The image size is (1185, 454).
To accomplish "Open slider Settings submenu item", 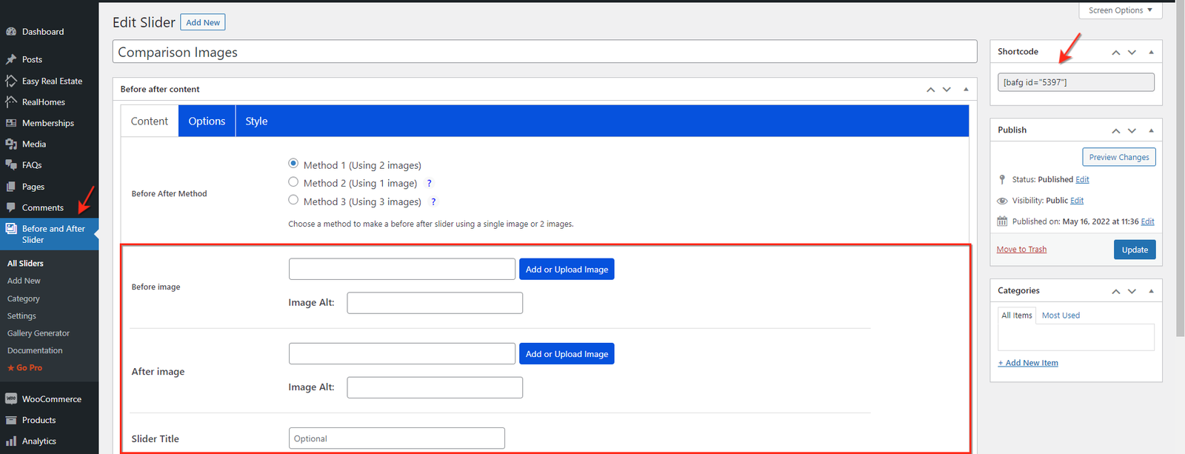I will point(21,316).
